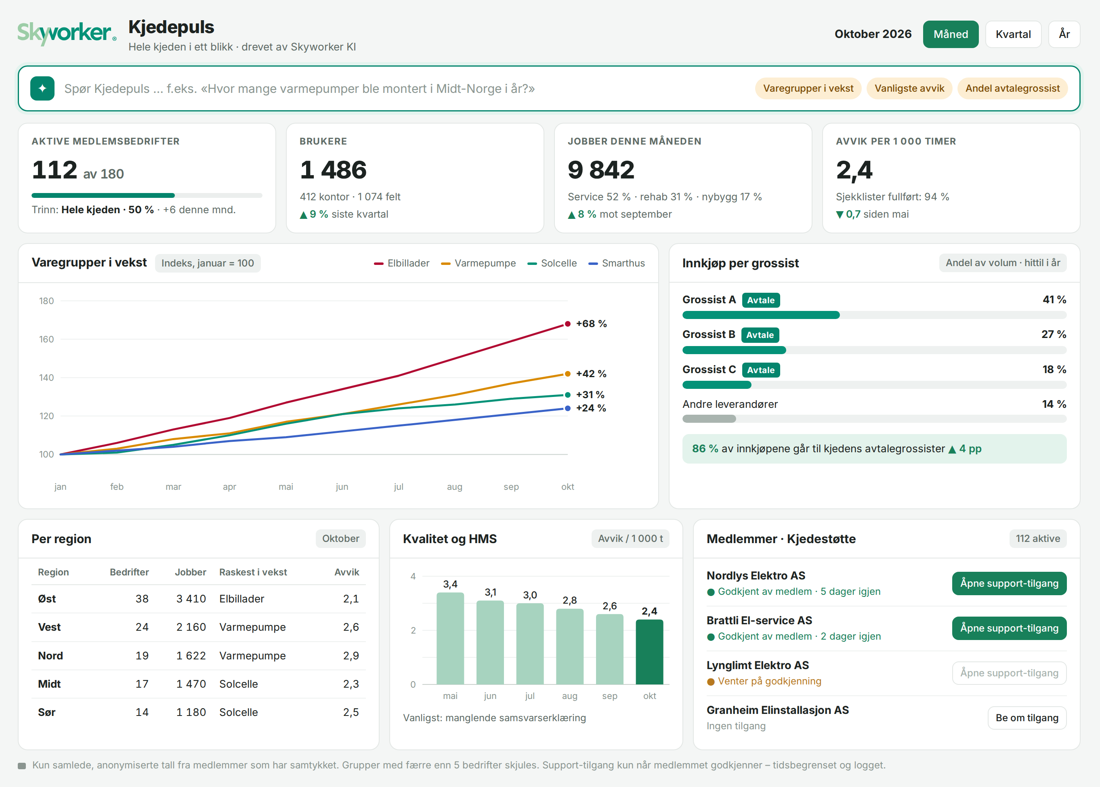Click the 112 aktive badge
This screenshot has width=1100, height=787.
[x=1037, y=538]
